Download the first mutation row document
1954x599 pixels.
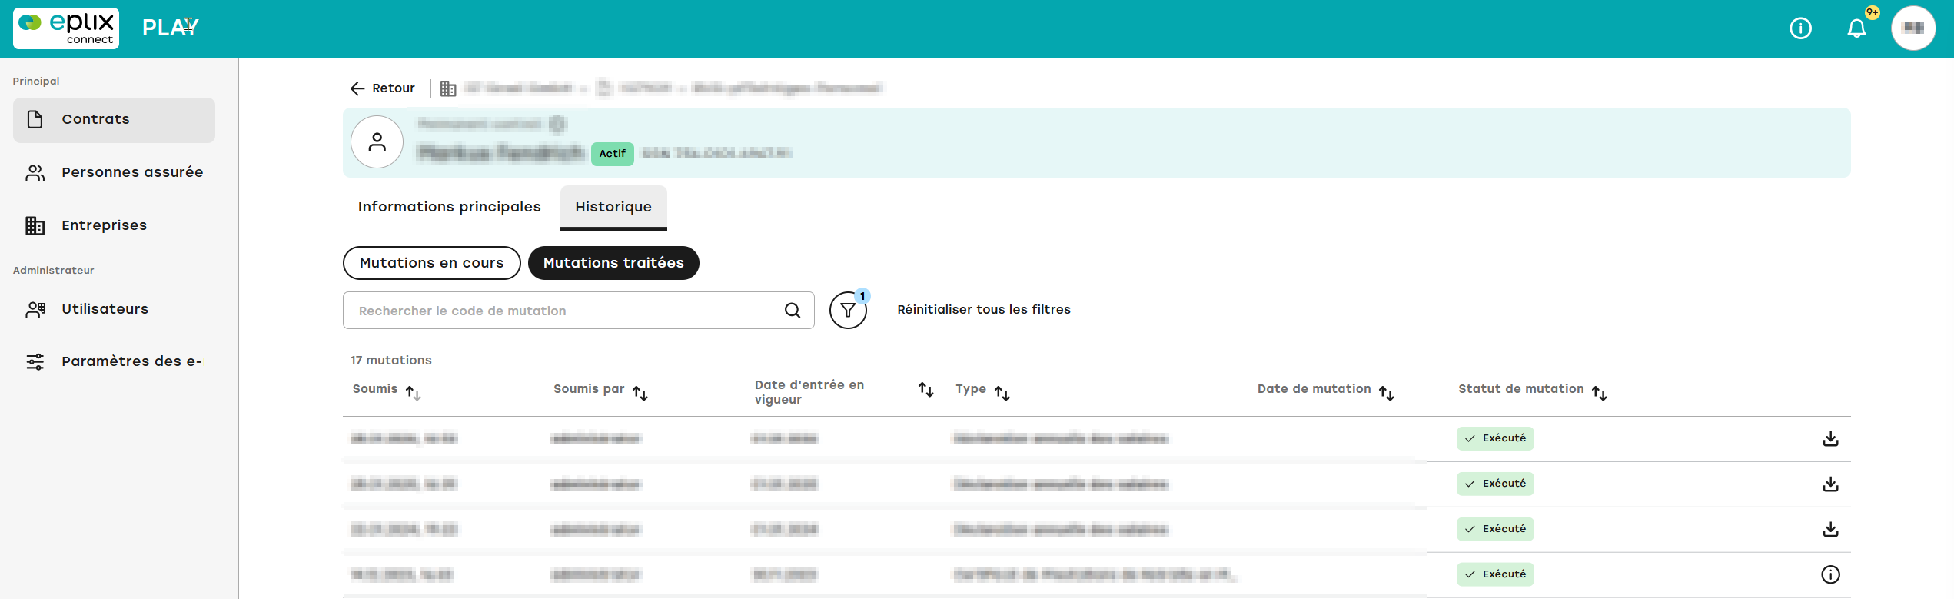1831,439
